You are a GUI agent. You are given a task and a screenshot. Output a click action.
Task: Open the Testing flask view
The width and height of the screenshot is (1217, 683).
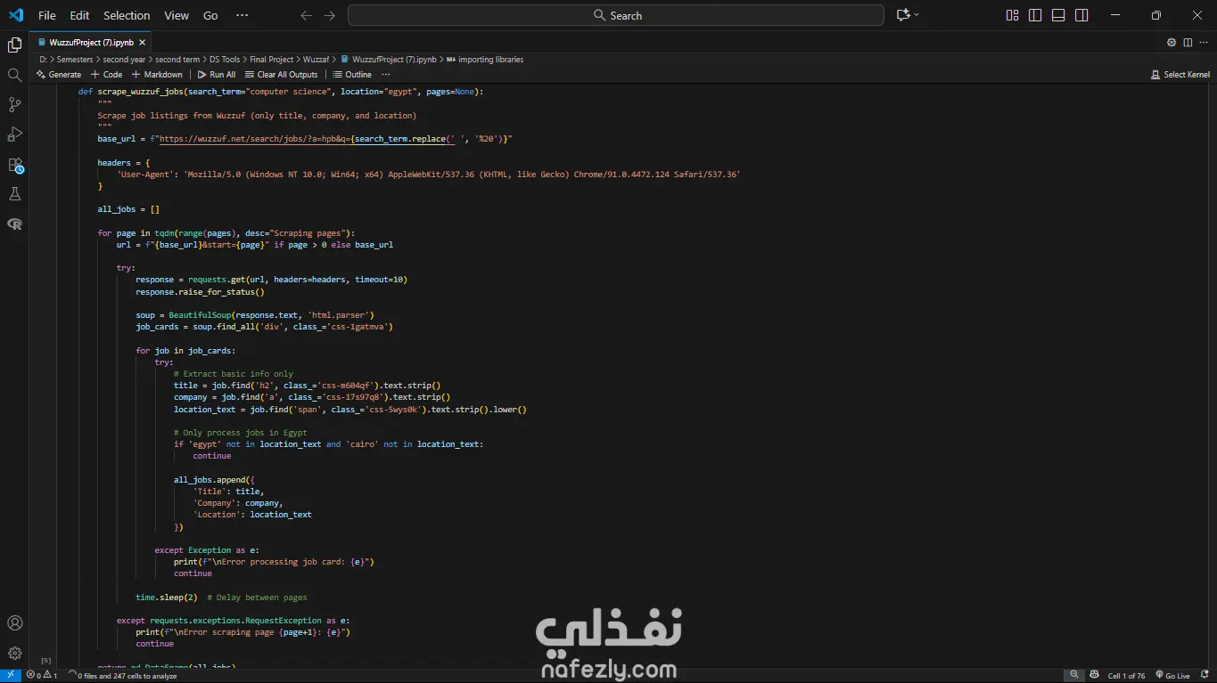point(14,194)
